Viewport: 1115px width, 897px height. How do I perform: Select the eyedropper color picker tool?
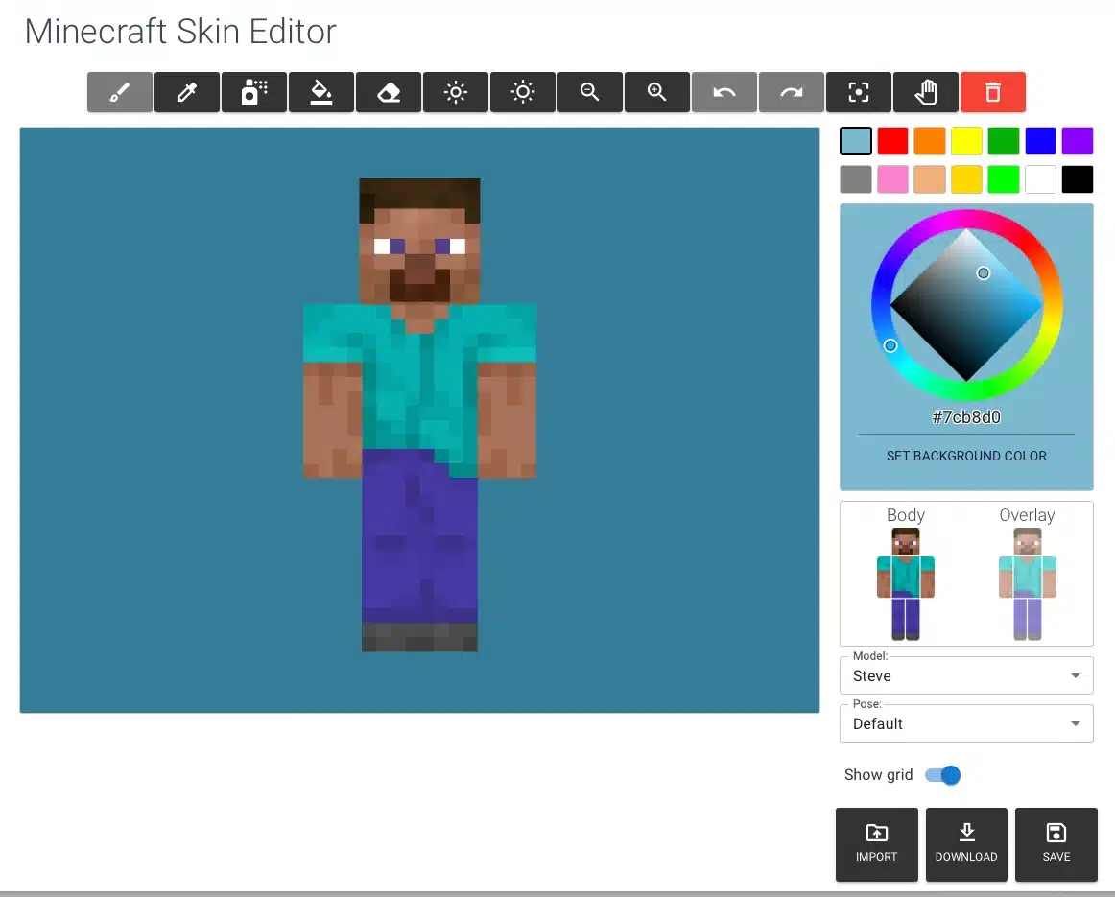tap(187, 92)
